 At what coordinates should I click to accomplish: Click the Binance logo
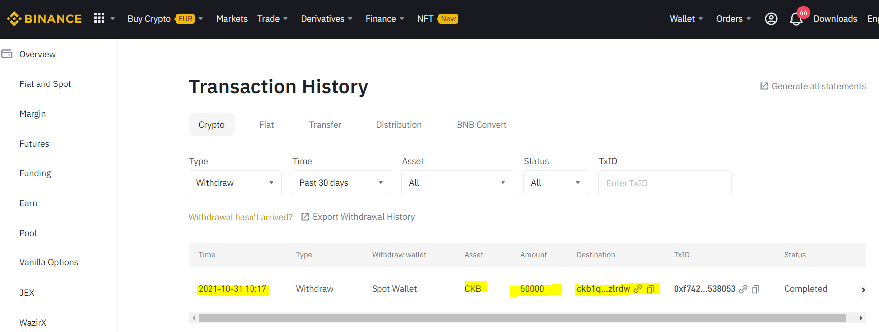point(44,19)
